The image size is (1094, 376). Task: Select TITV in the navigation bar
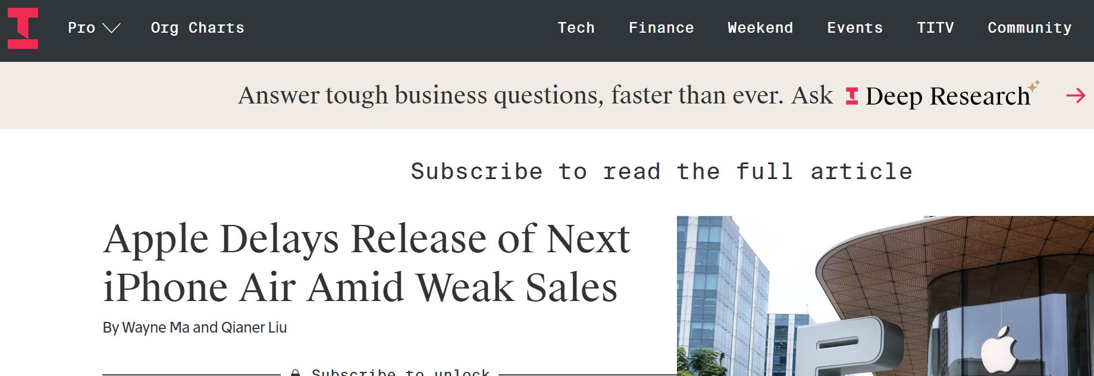935,28
